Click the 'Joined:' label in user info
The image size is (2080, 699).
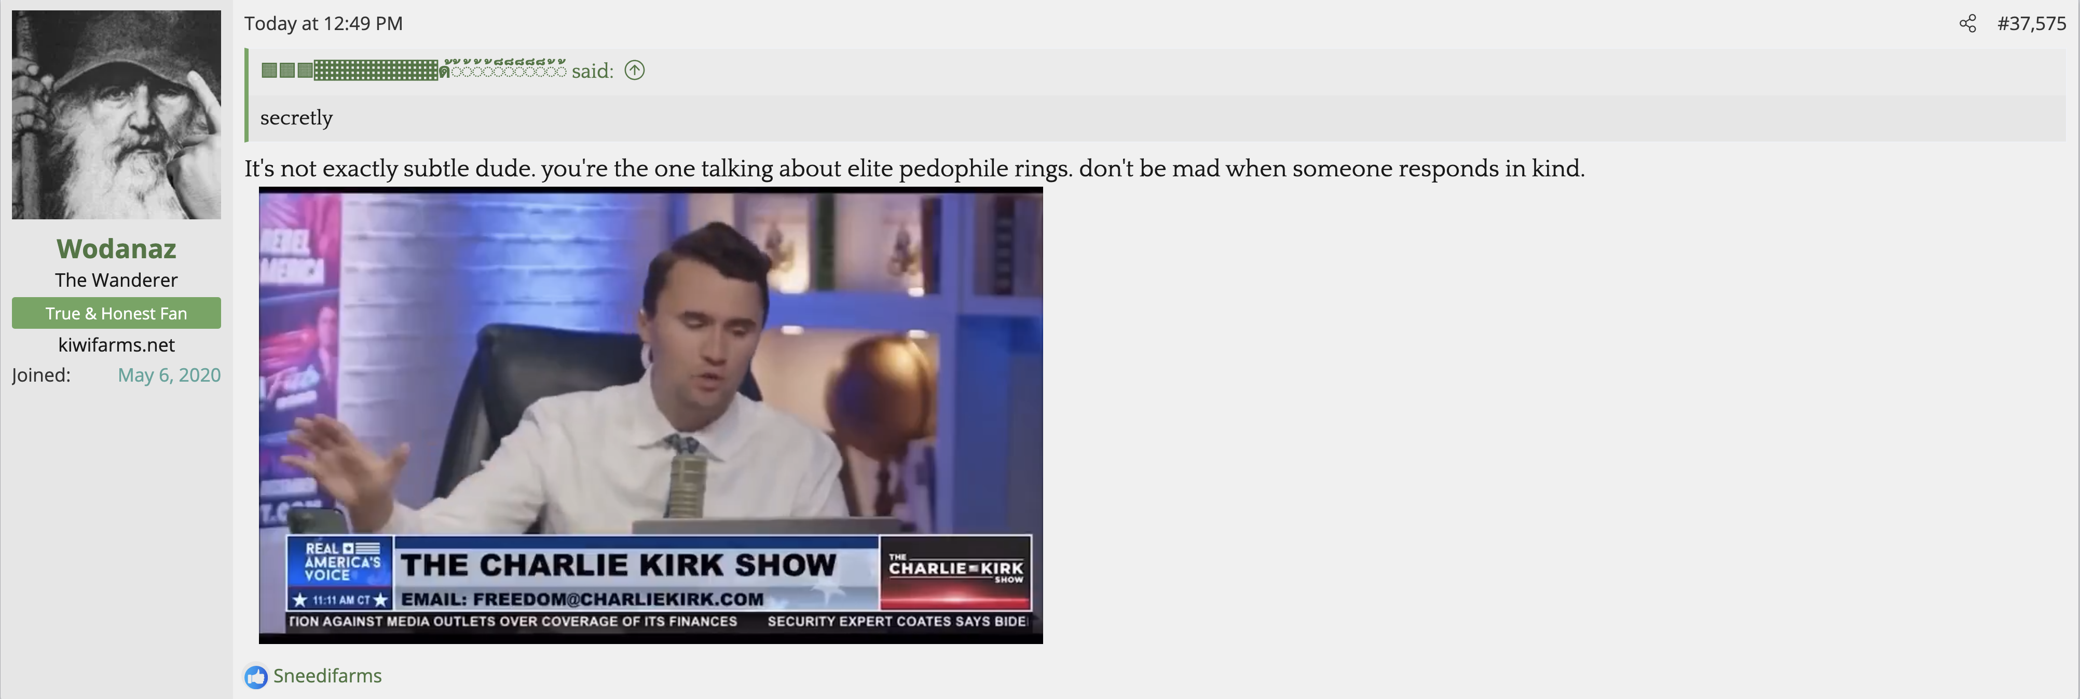pos(41,374)
